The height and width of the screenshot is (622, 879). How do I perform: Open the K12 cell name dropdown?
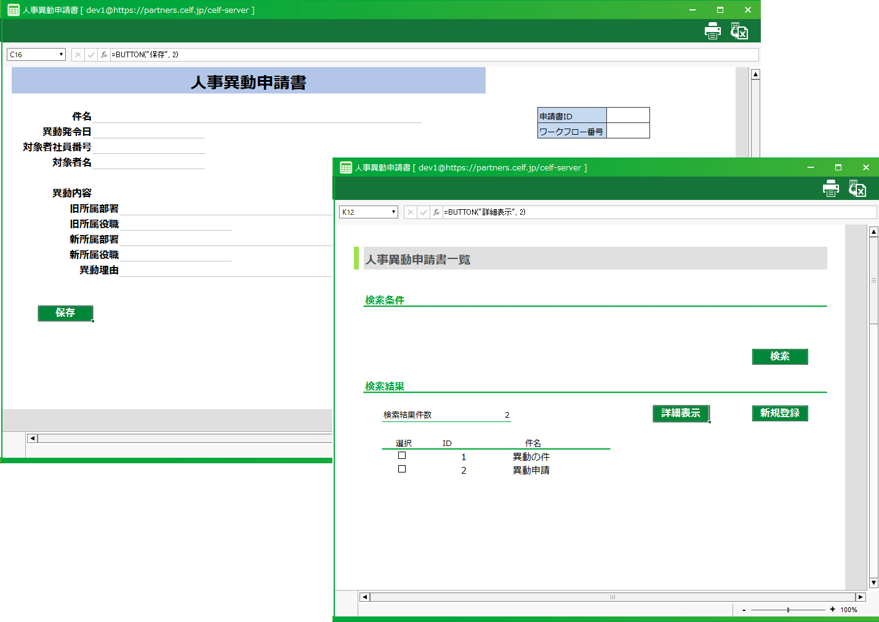point(393,212)
